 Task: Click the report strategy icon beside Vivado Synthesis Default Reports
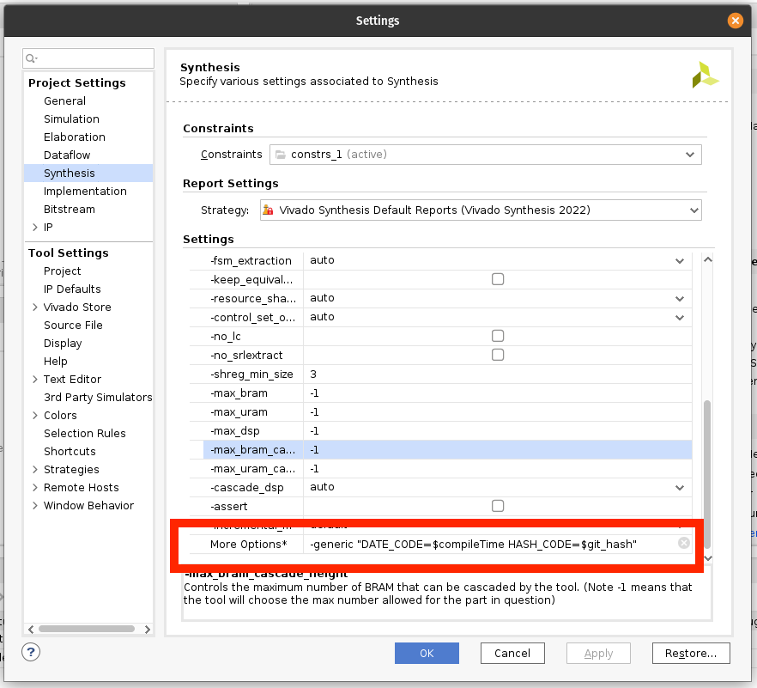coord(268,210)
